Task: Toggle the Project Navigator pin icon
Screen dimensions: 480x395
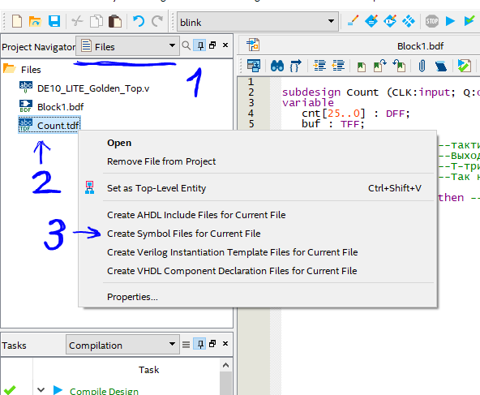Action: pyautogui.click(x=200, y=45)
